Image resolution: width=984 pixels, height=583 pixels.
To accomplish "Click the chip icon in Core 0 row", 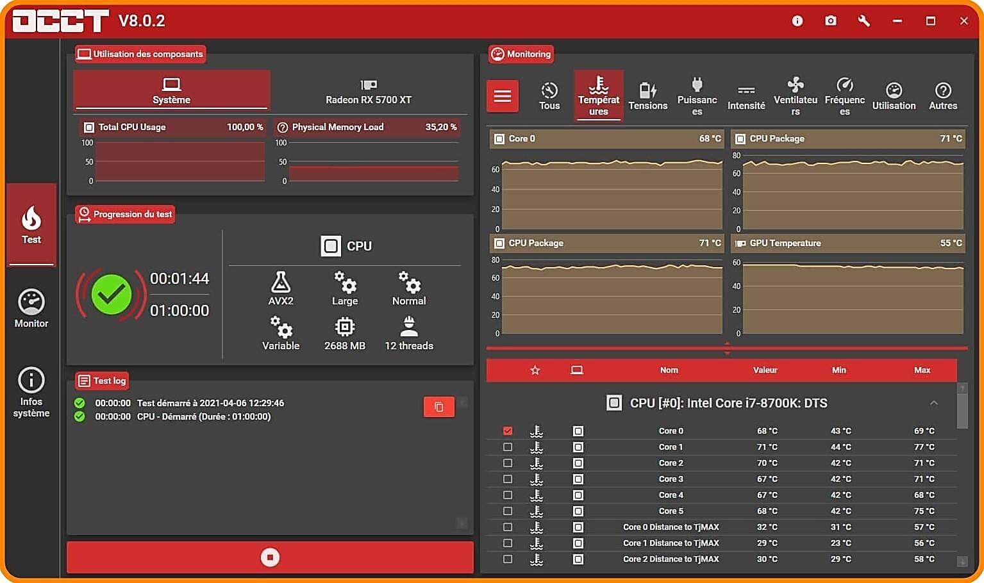I will pyautogui.click(x=578, y=431).
